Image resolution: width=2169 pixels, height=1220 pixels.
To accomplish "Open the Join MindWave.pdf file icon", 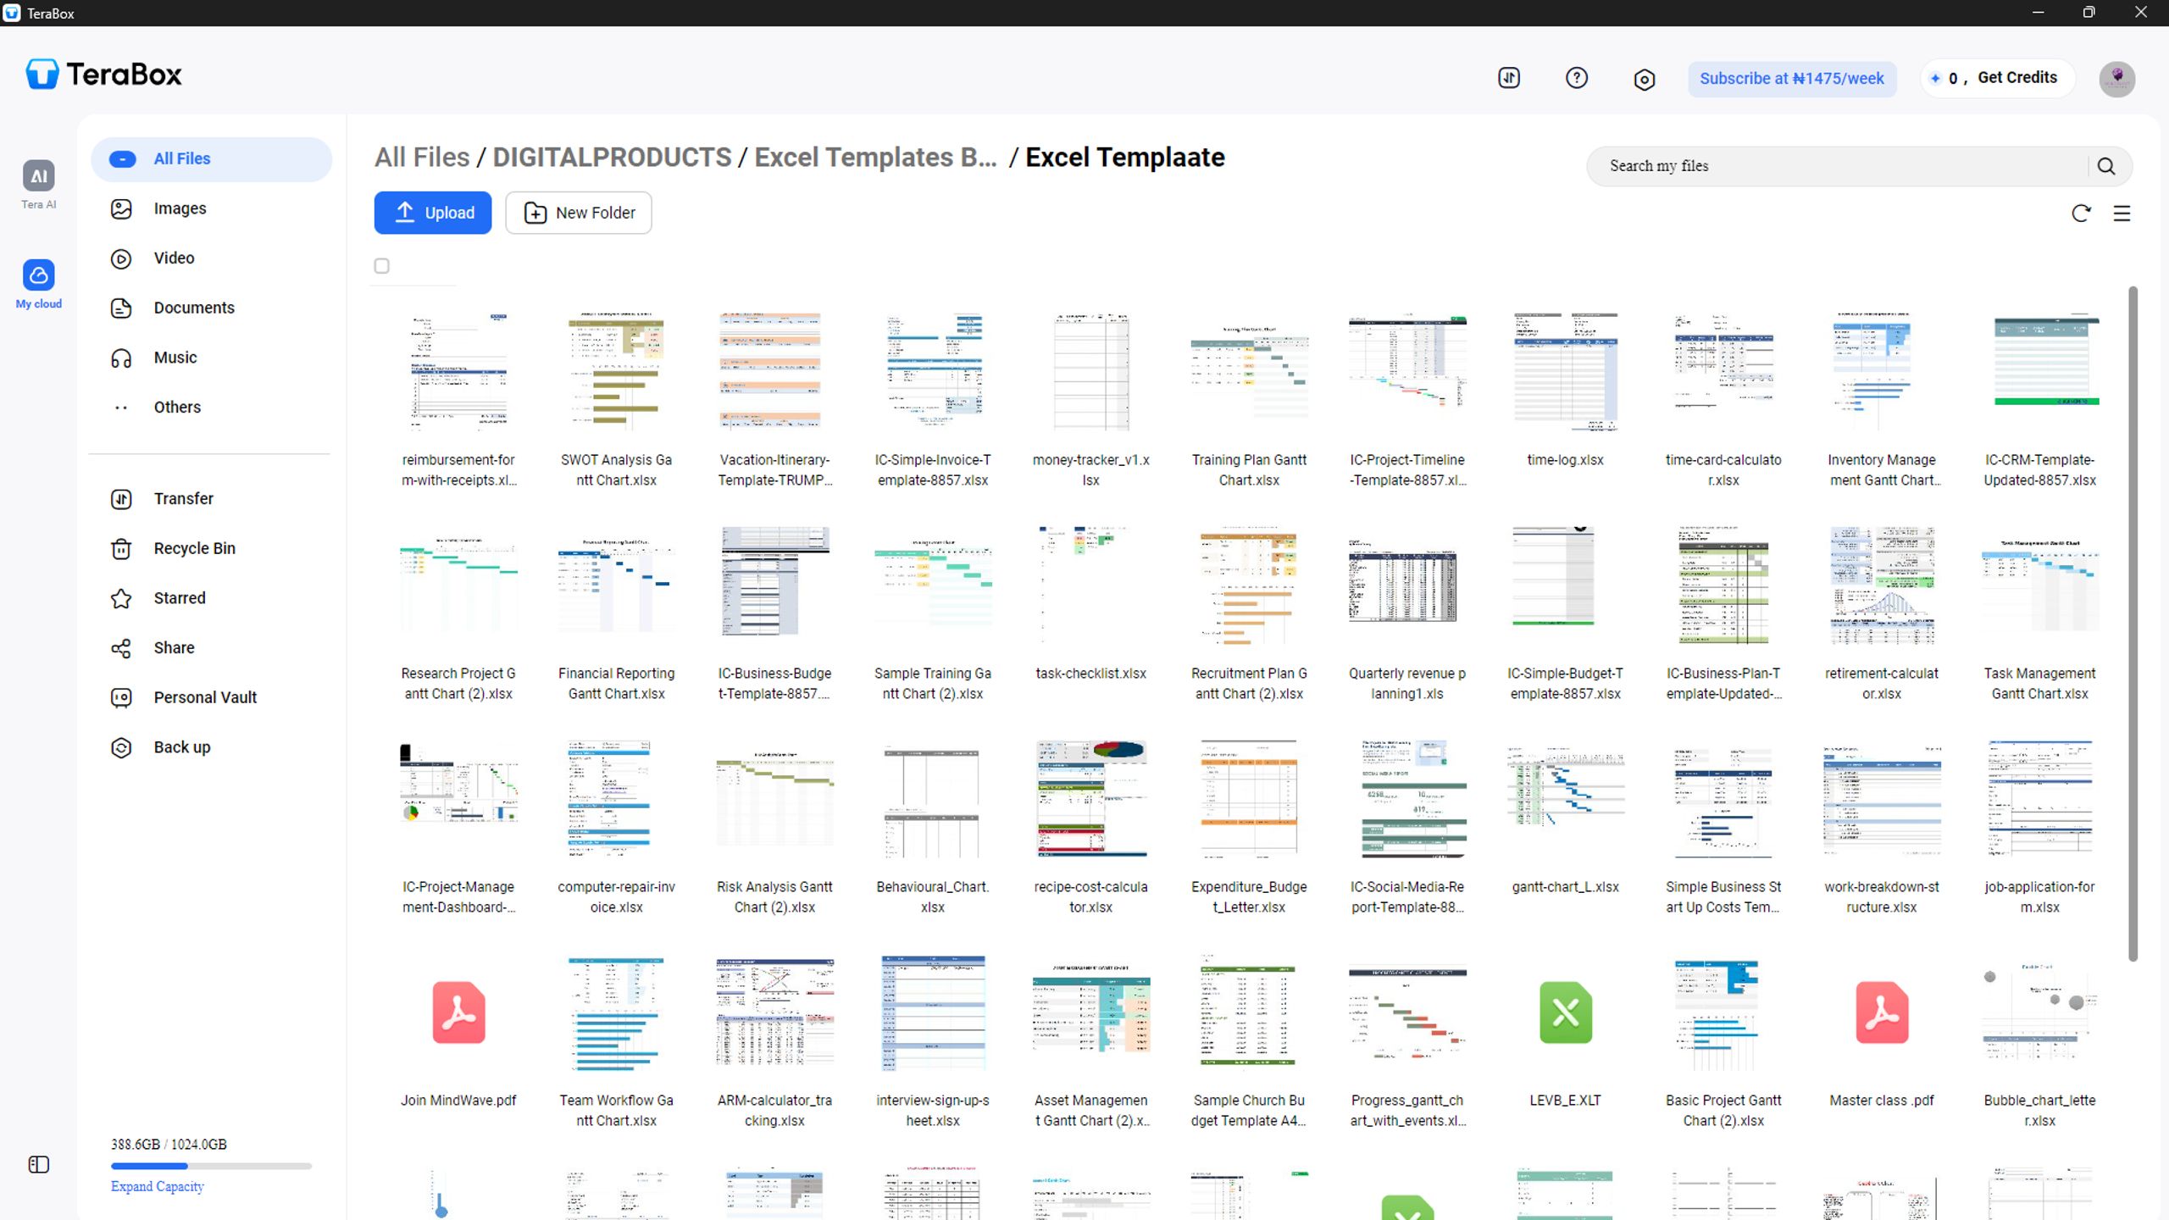I will click(x=458, y=1012).
